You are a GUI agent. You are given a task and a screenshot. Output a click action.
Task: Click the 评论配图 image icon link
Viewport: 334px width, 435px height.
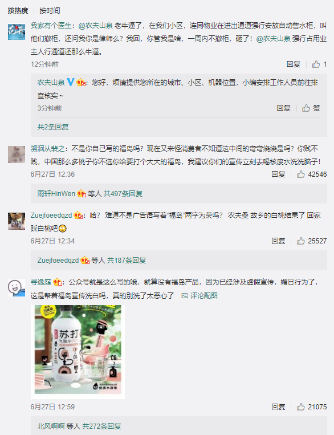pos(199,296)
